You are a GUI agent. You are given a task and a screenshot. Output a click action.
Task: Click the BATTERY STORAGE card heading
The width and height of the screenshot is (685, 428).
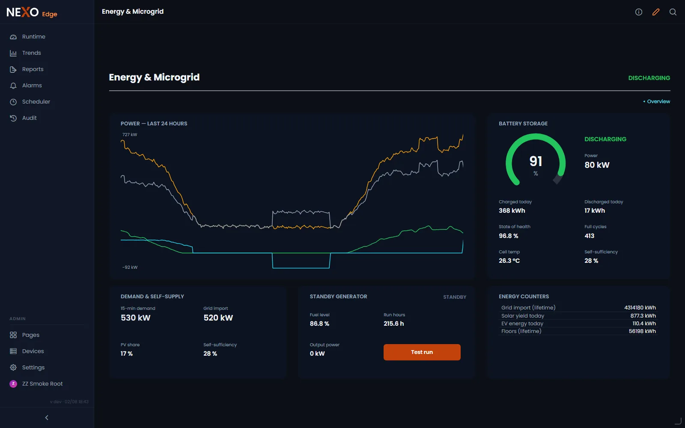click(523, 124)
